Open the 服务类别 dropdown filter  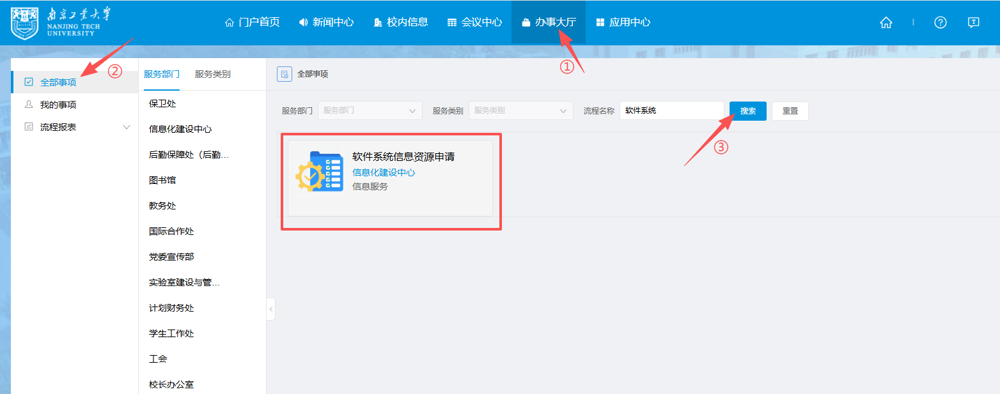(x=520, y=110)
